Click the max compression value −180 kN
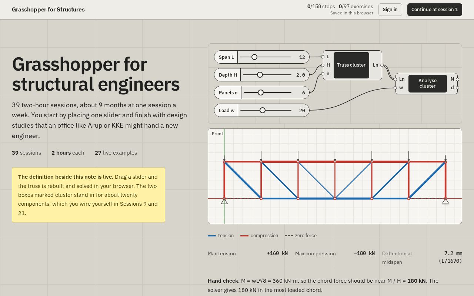The image size is (474, 296). (x=364, y=253)
